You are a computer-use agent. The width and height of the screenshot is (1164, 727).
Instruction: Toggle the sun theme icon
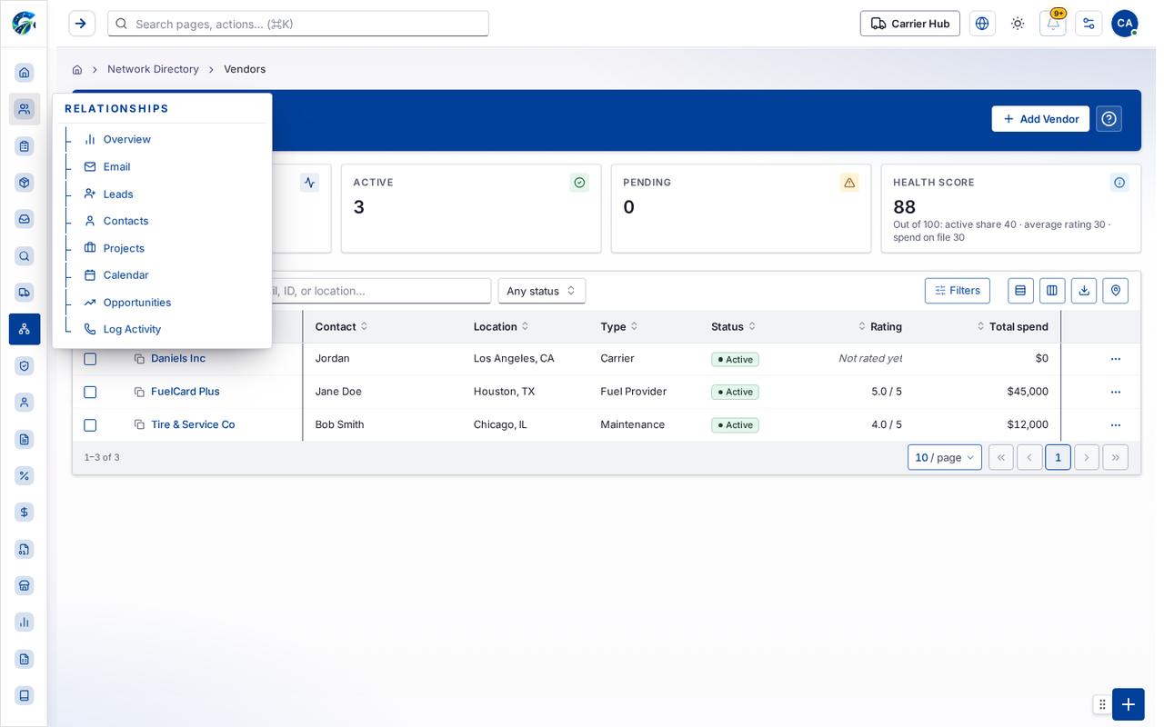(1018, 24)
